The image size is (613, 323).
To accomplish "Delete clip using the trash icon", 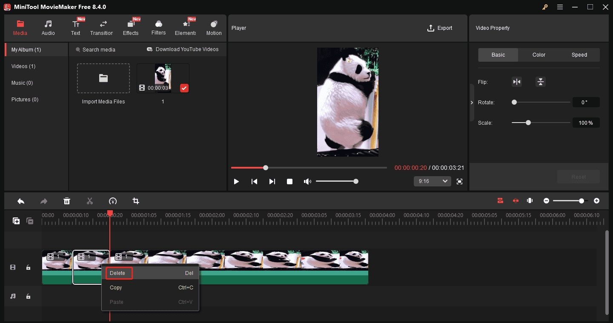I will pyautogui.click(x=67, y=201).
